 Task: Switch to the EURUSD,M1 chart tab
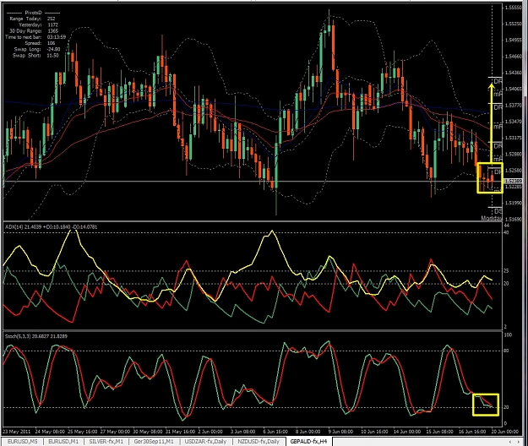(63, 441)
